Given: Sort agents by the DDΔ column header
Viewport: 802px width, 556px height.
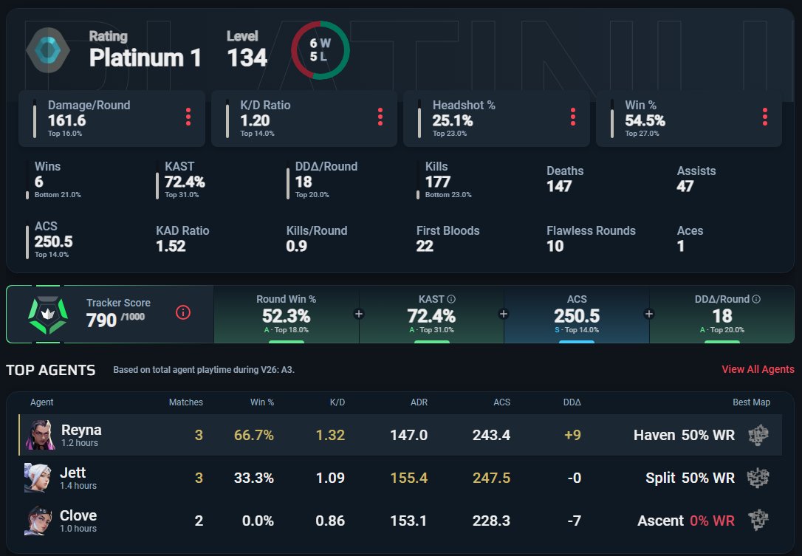Looking at the screenshot, I should point(572,402).
